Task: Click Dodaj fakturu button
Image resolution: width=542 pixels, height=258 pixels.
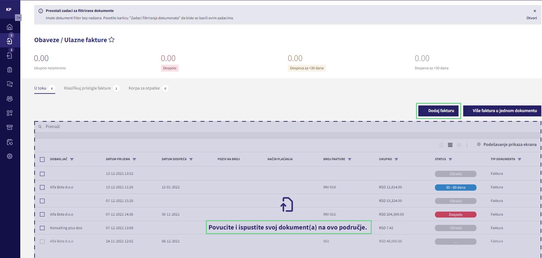Action: pos(438,111)
